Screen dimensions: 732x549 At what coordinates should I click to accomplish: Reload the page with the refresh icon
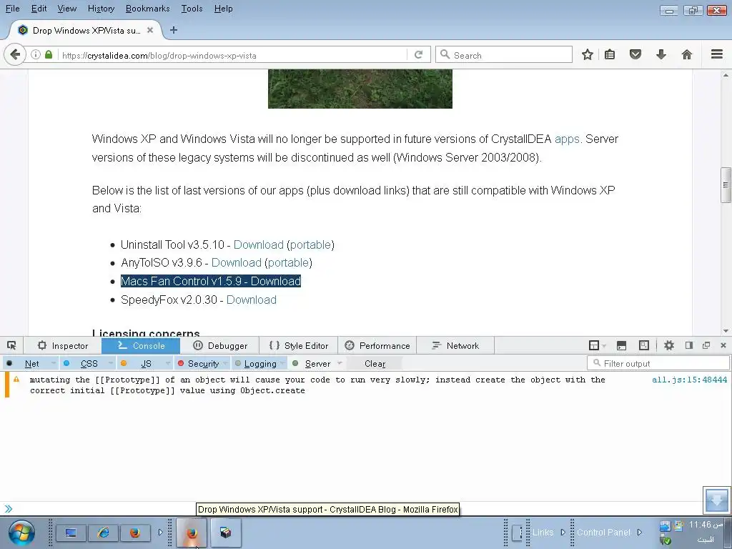point(419,54)
